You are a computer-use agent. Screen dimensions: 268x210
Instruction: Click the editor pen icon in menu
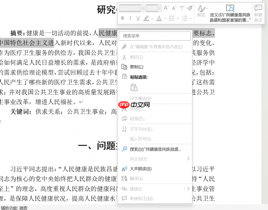[124, 47]
